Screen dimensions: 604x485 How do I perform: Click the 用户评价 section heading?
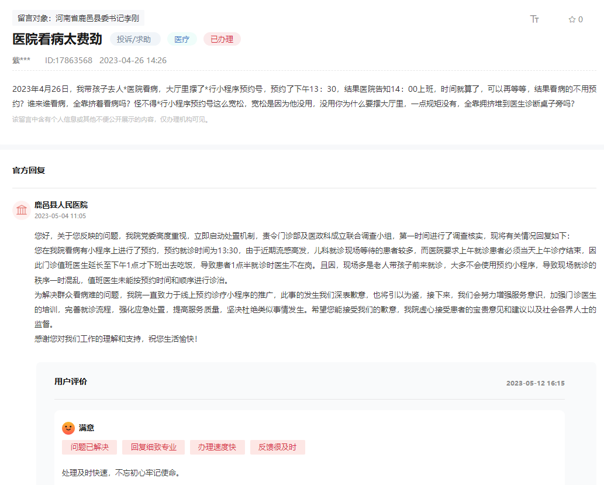[71, 381]
